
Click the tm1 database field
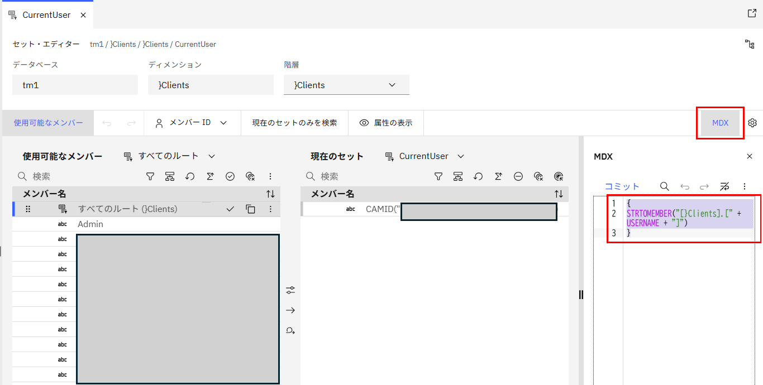75,85
